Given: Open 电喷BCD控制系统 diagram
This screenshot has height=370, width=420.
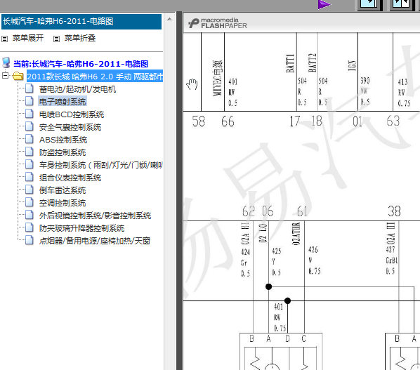Looking at the screenshot, I should click(x=72, y=114).
